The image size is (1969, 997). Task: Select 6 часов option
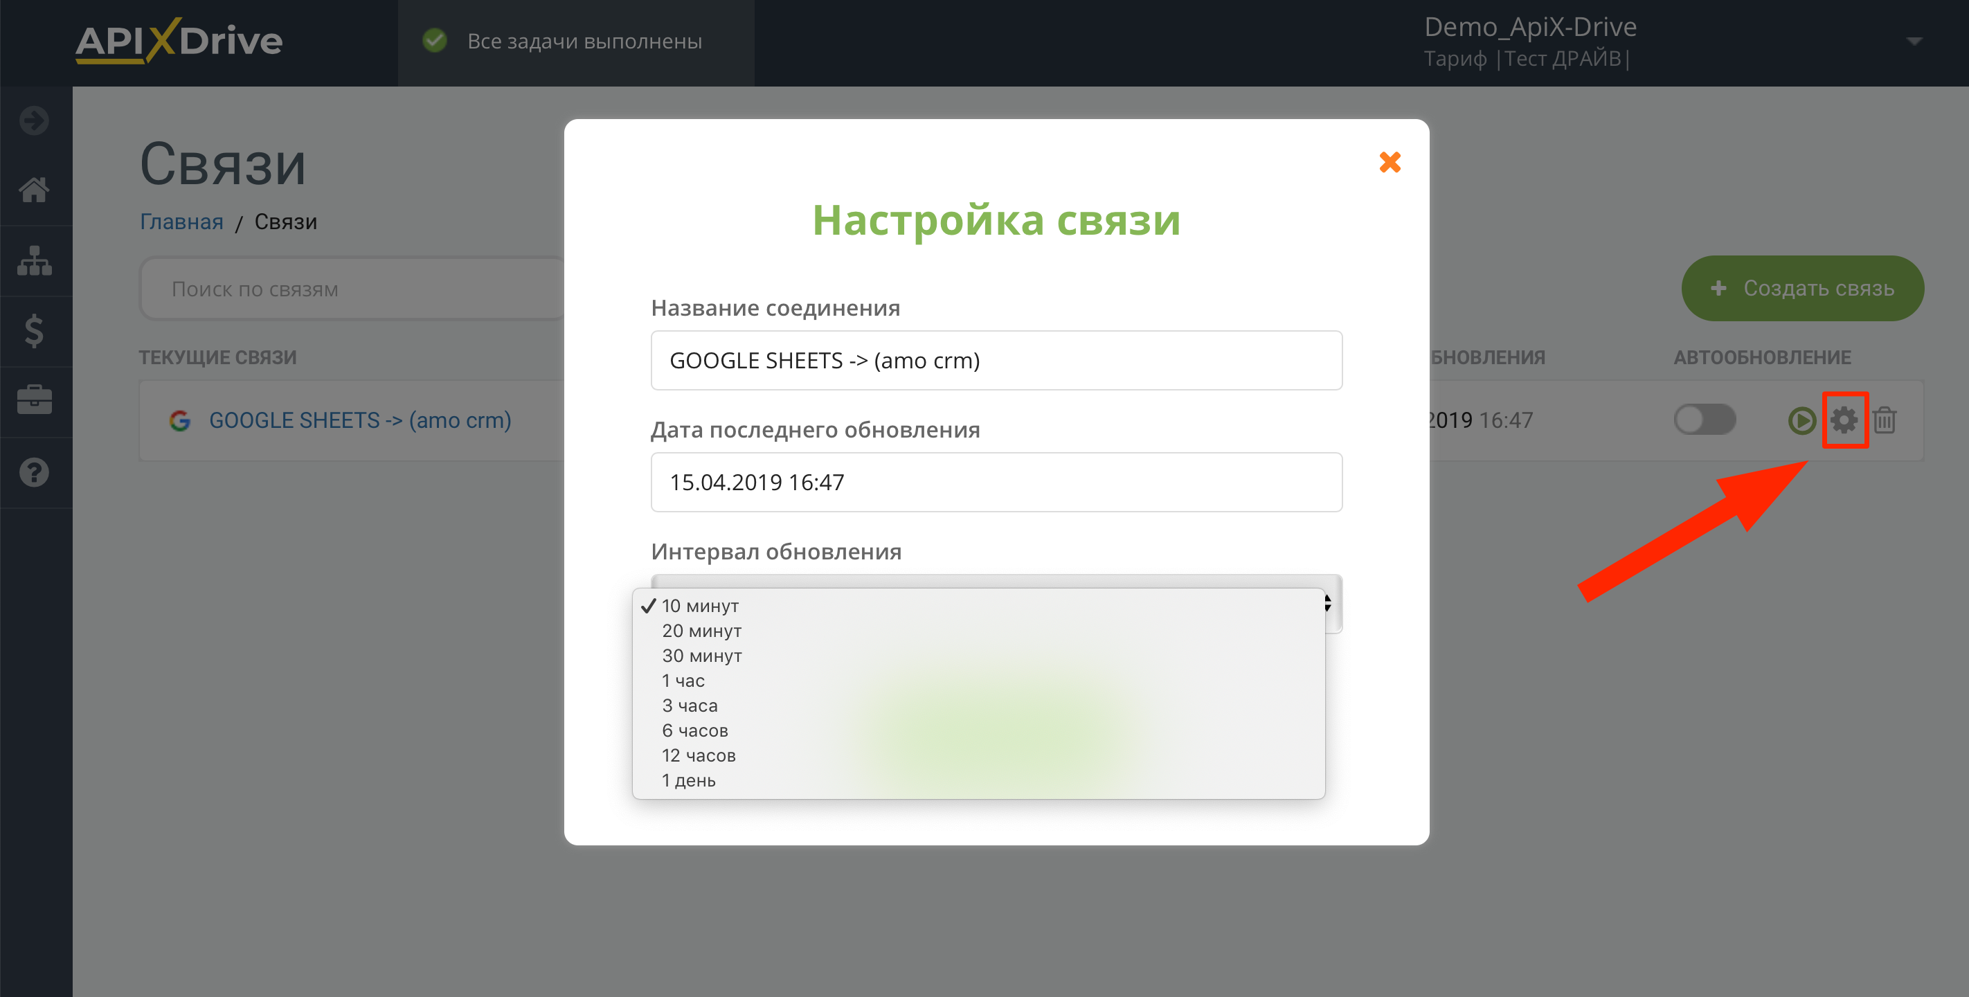click(x=978, y=730)
